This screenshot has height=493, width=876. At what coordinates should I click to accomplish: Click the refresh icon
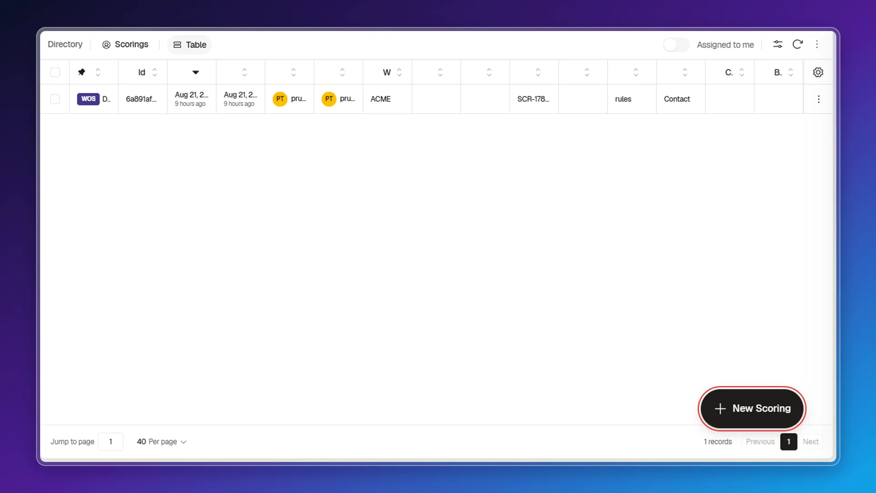(798, 44)
